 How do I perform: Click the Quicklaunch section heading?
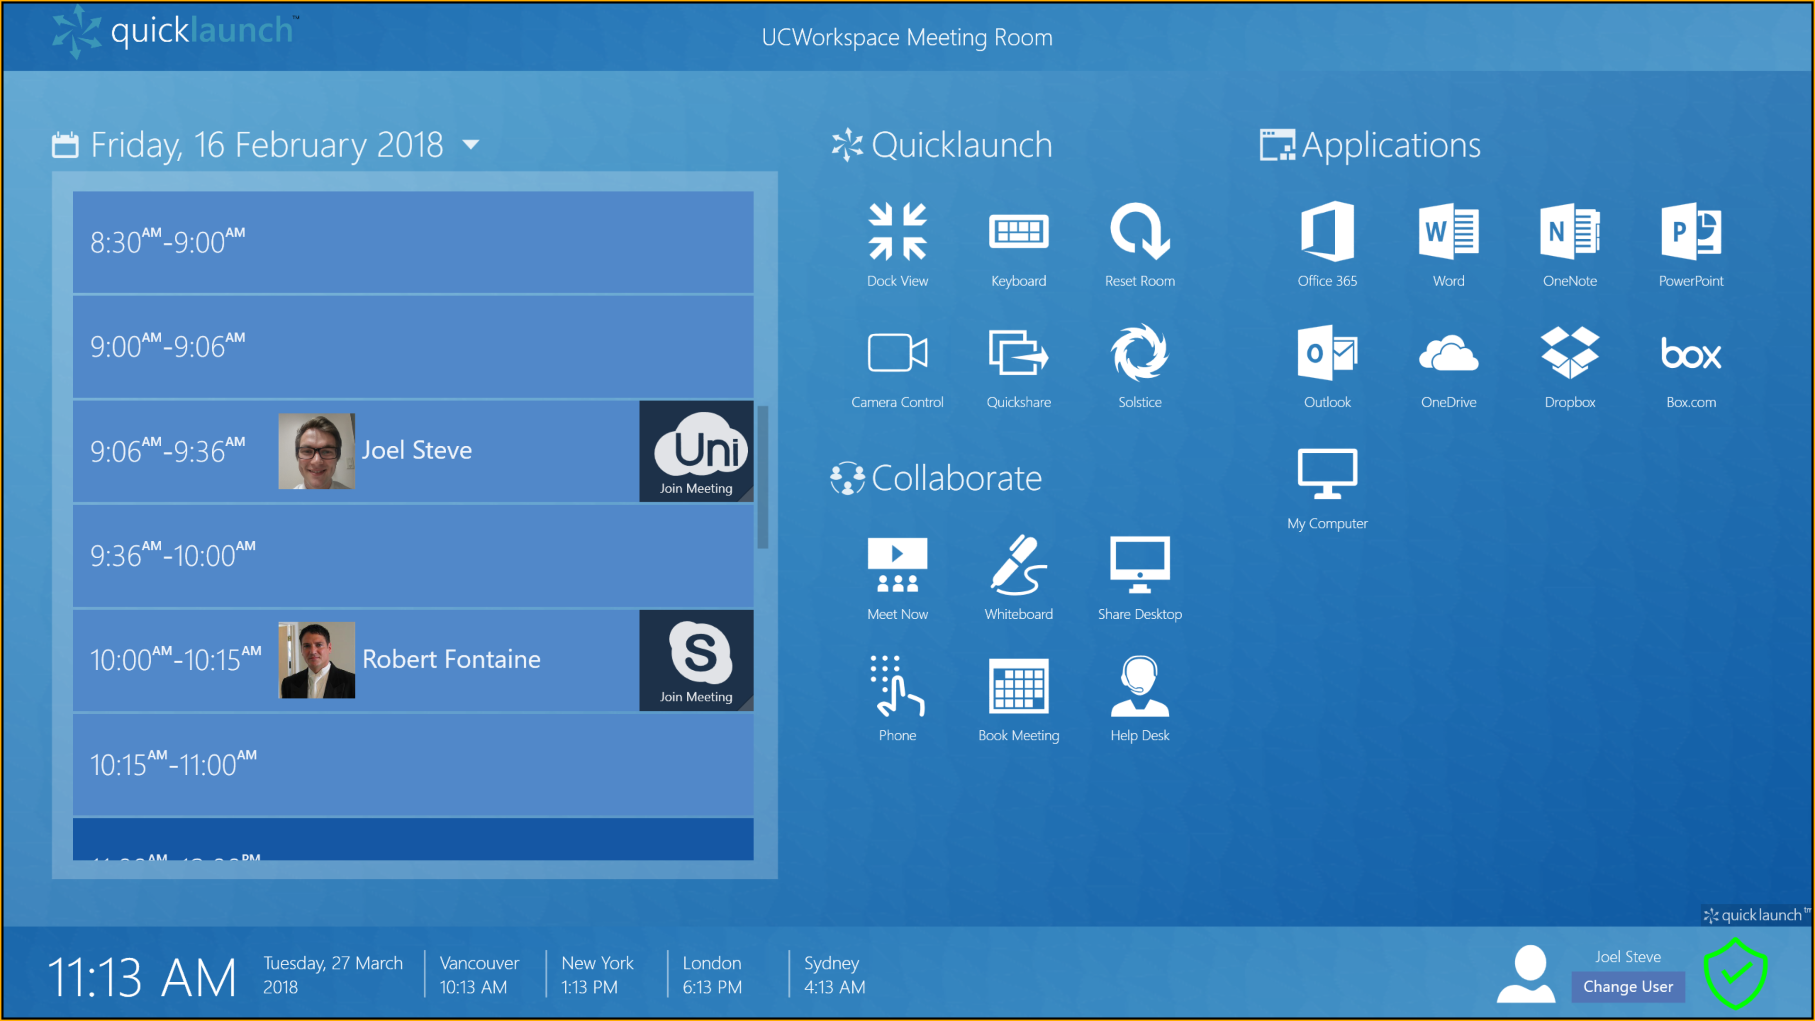942,145
